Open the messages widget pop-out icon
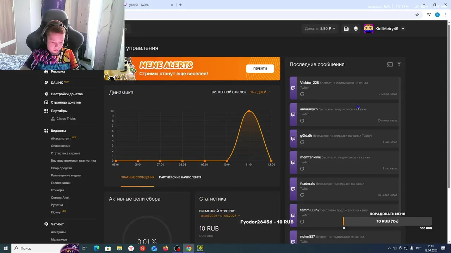The width and height of the screenshot is (451, 253). pos(390,65)
